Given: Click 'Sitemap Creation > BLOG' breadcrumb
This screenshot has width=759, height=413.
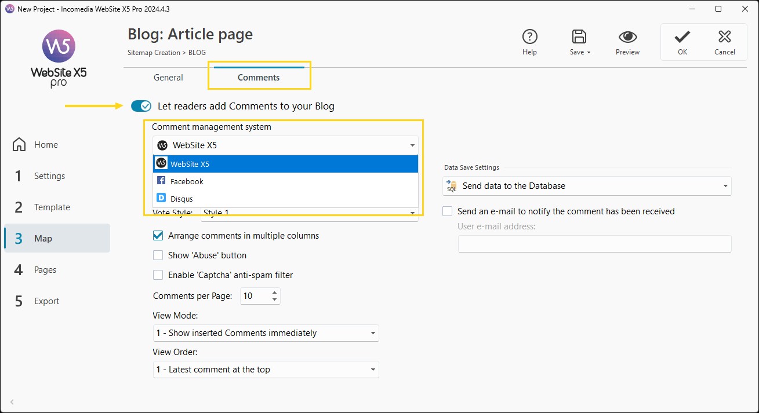Looking at the screenshot, I should pyautogui.click(x=166, y=53).
